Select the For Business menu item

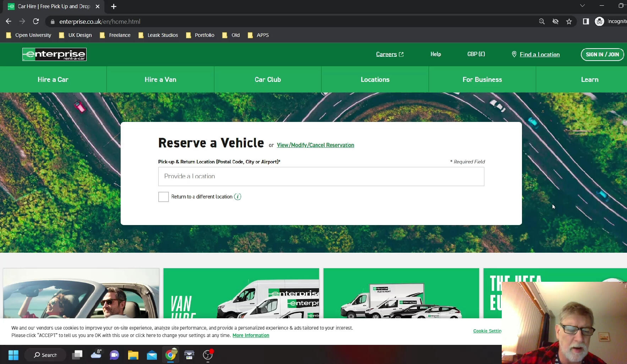coord(482,80)
